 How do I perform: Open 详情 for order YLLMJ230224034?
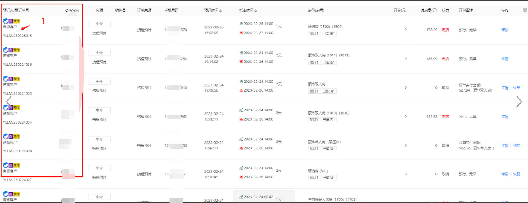(505, 116)
